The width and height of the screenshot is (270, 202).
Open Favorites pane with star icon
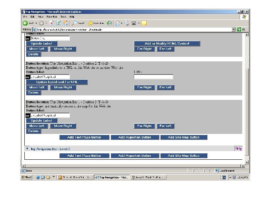[x=90, y=23]
